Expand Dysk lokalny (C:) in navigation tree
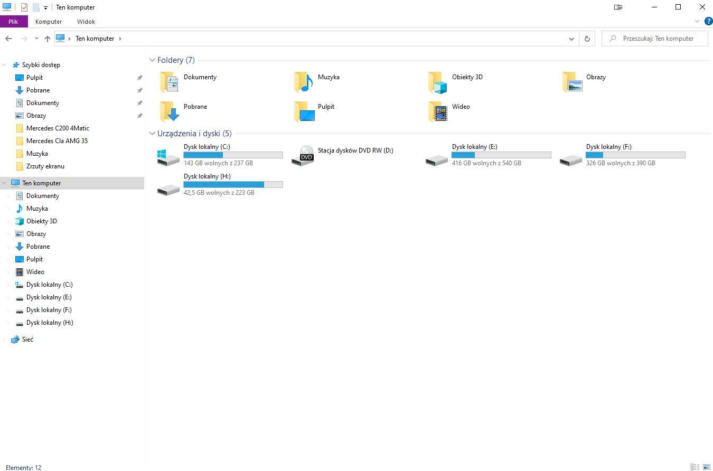The height and width of the screenshot is (471, 713). [x=8, y=285]
